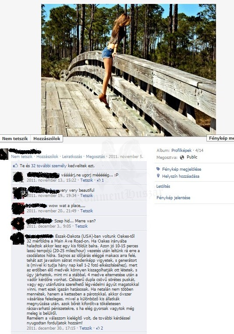Open the avatar of the 'very very beautiful' commenter
The image size is (234, 334).
[x=18, y=193]
